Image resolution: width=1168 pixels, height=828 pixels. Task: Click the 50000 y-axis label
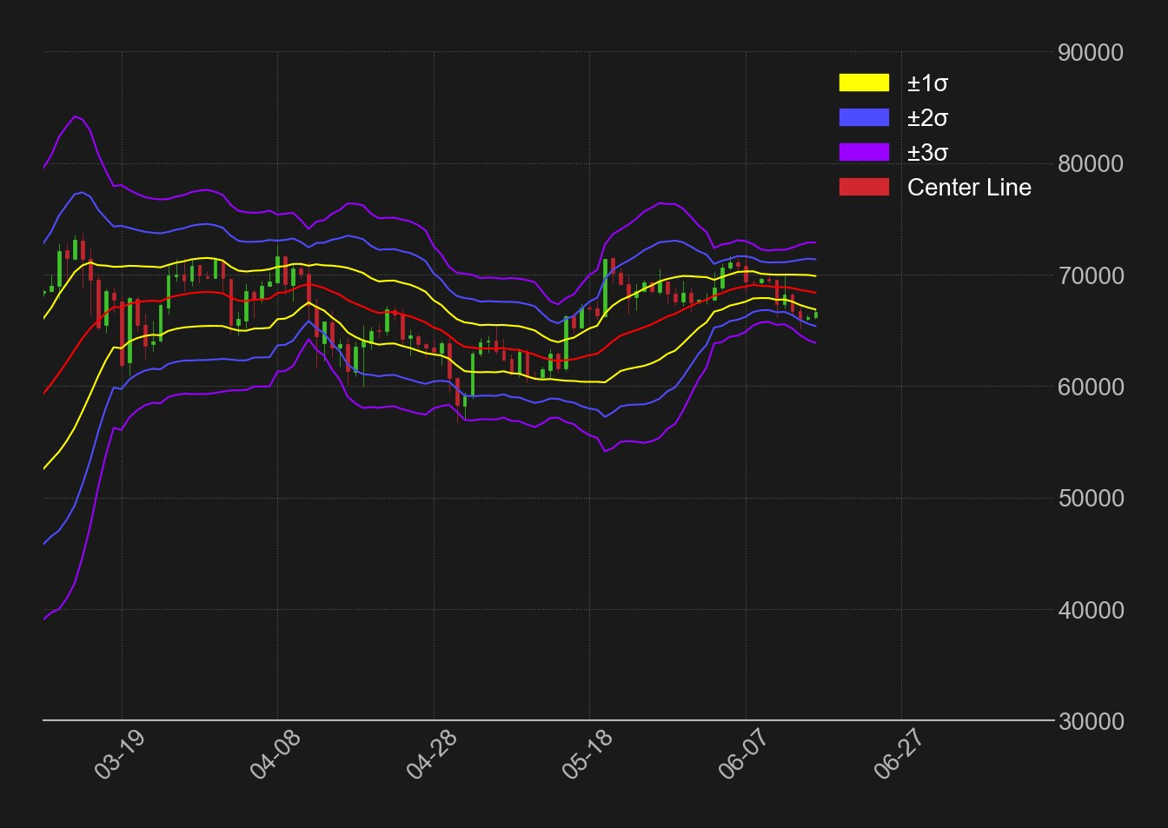(x=1090, y=499)
